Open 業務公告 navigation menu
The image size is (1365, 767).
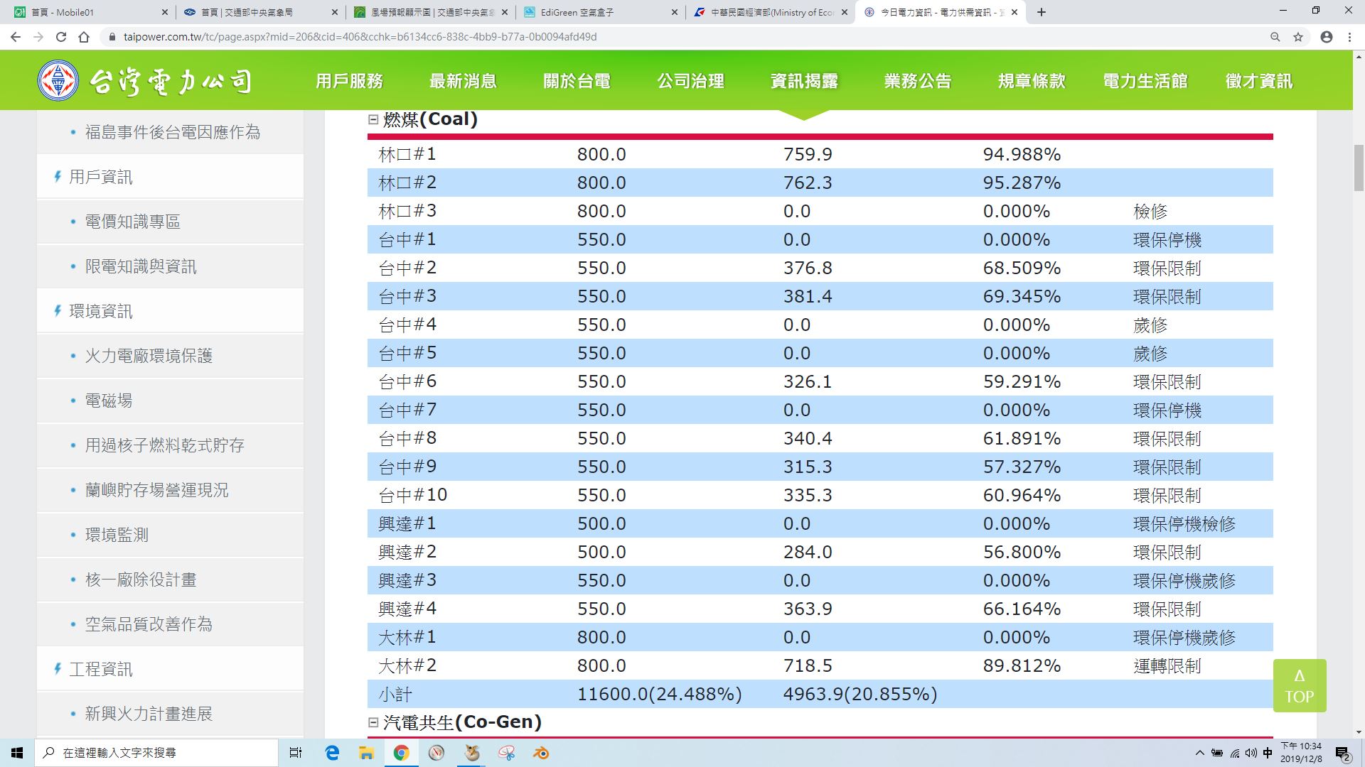click(918, 81)
